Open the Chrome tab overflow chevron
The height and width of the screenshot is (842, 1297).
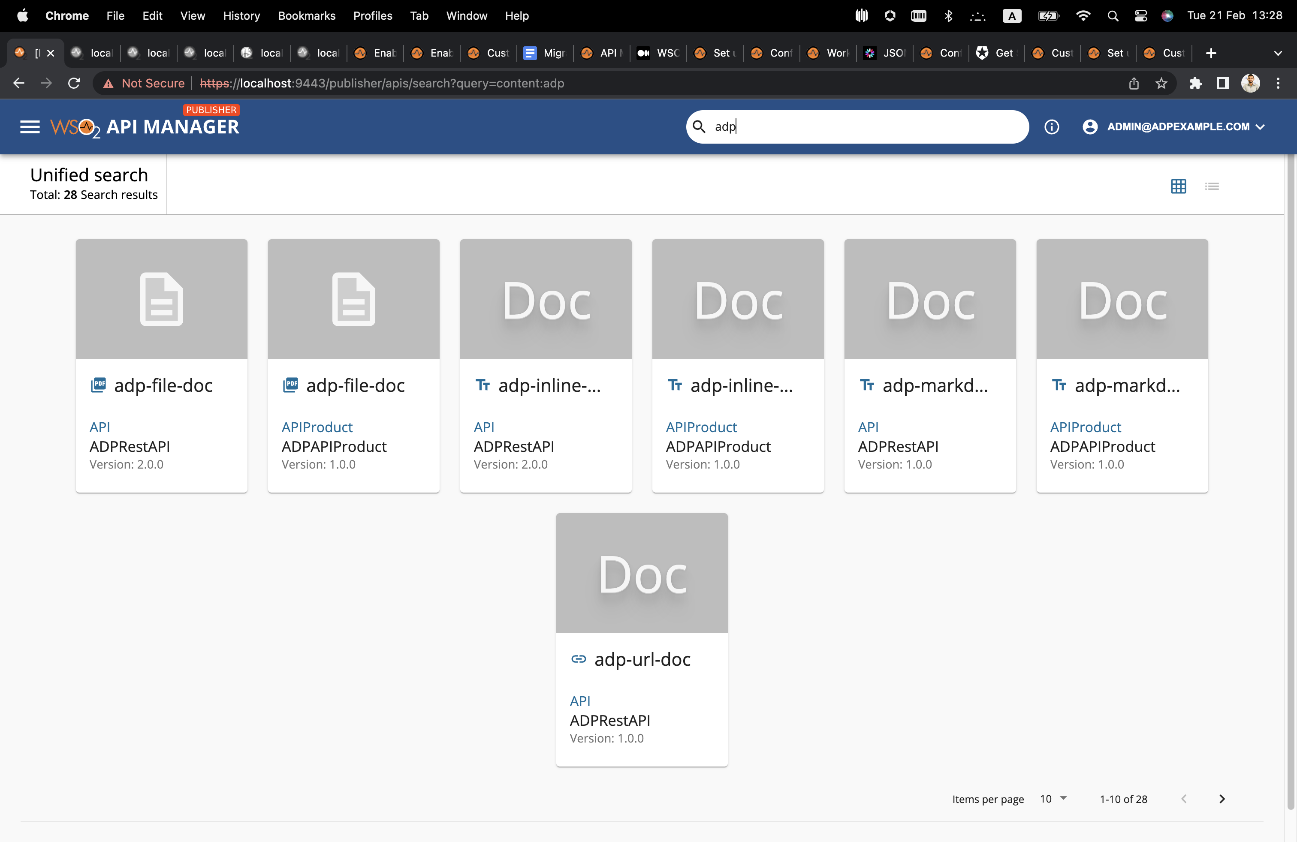(1279, 53)
